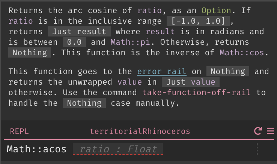Click the Math::cos reference in docs

pyautogui.click(x=241, y=53)
